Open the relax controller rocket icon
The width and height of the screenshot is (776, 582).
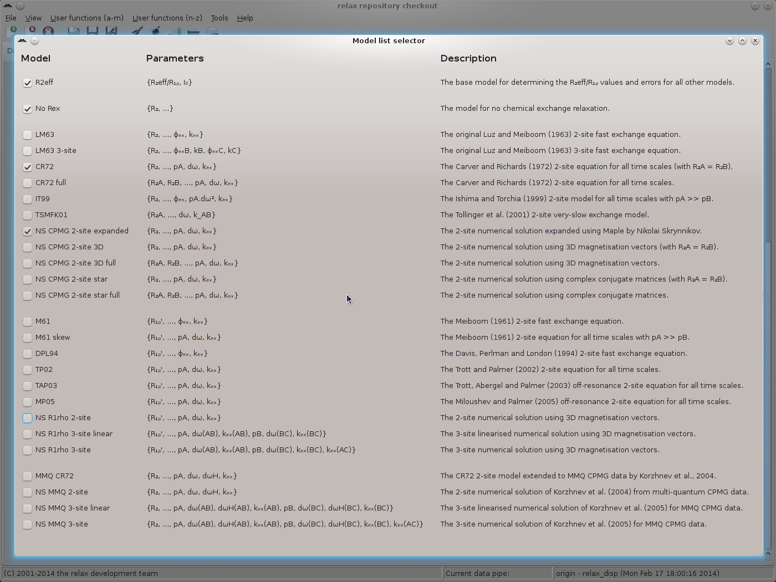click(x=137, y=32)
